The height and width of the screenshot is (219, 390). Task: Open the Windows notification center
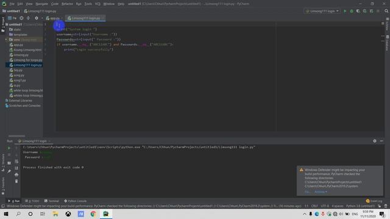[x=382, y=214]
